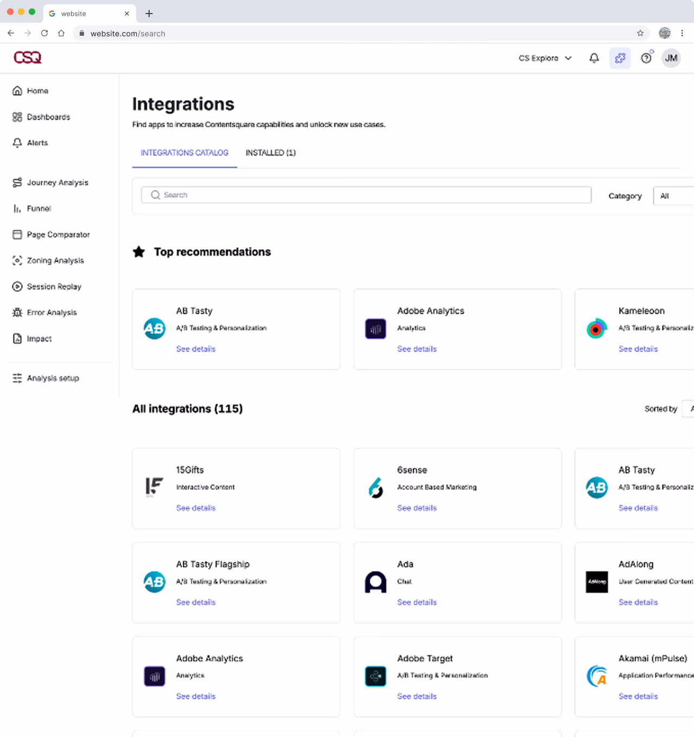The width and height of the screenshot is (694, 737).
Task: See details for Akamai (mPulse)
Action: coord(638,696)
